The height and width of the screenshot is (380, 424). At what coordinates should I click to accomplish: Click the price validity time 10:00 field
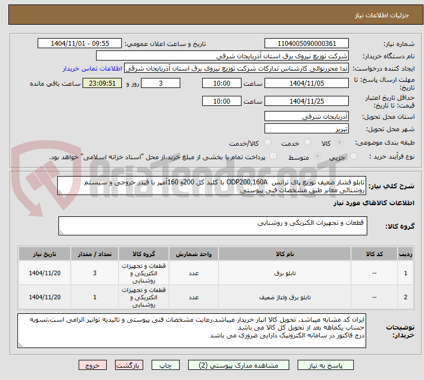pos(222,101)
